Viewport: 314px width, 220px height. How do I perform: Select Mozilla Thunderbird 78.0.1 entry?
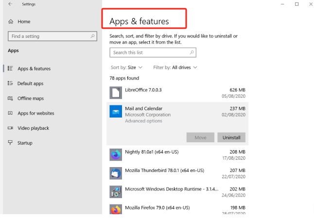[x=177, y=173]
